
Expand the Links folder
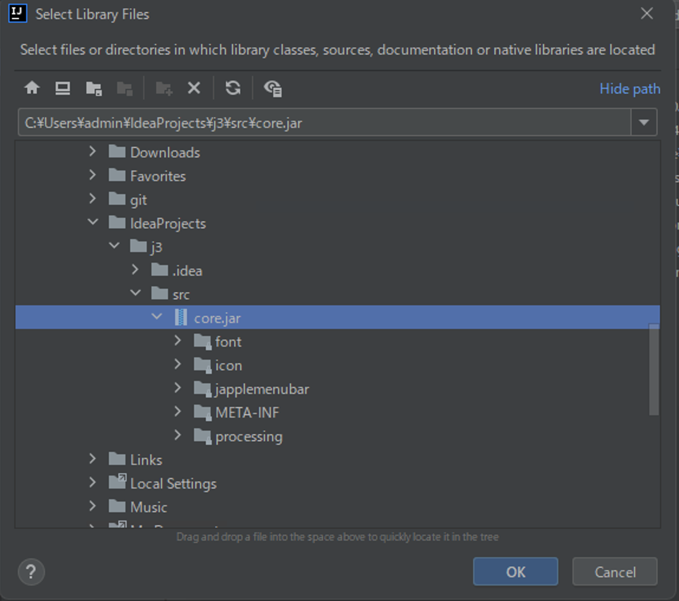(x=92, y=459)
